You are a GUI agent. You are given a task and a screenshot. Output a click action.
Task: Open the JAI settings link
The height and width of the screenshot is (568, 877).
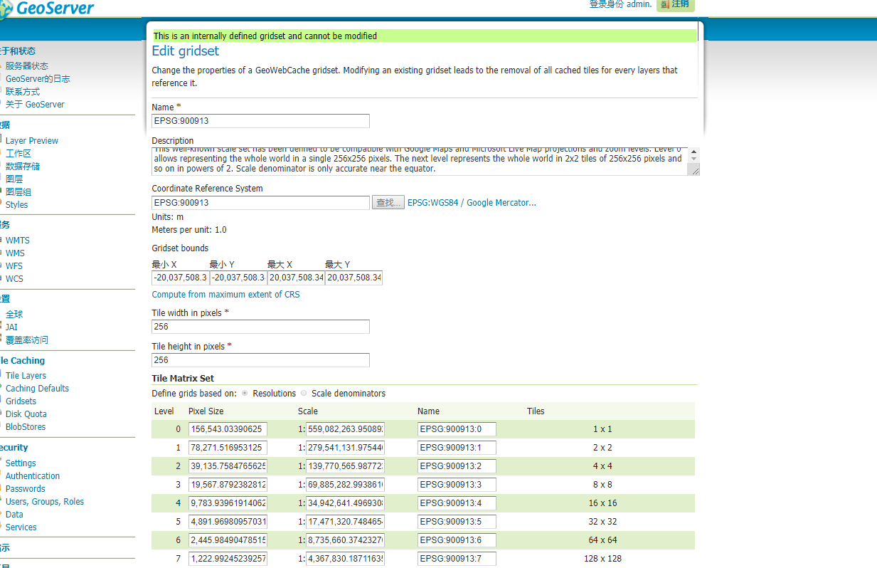click(11, 327)
